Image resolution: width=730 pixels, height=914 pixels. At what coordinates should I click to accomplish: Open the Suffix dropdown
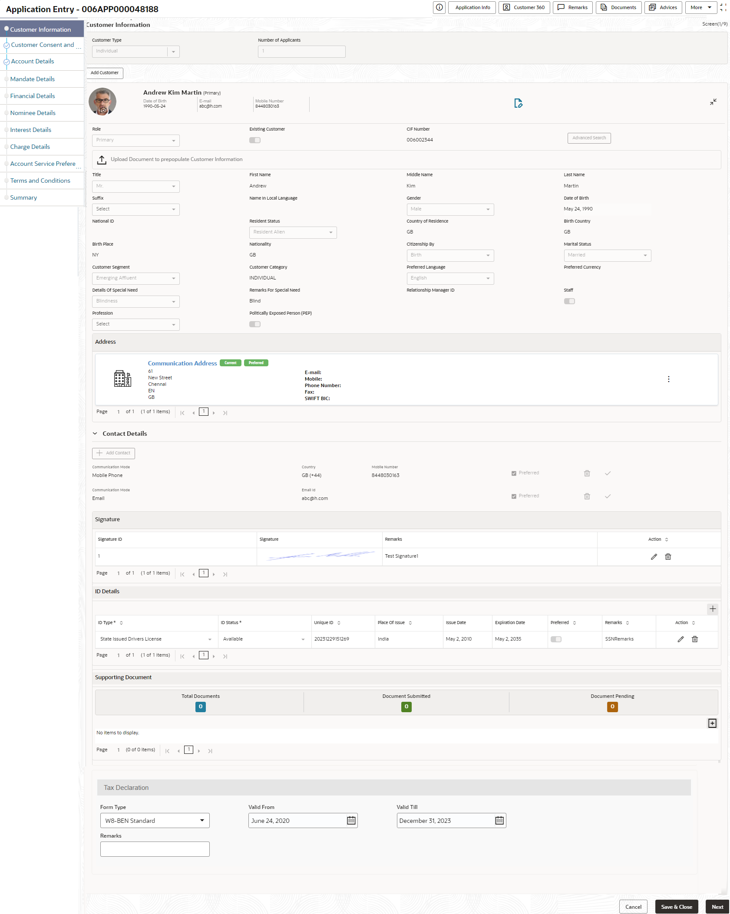point(136,209)
